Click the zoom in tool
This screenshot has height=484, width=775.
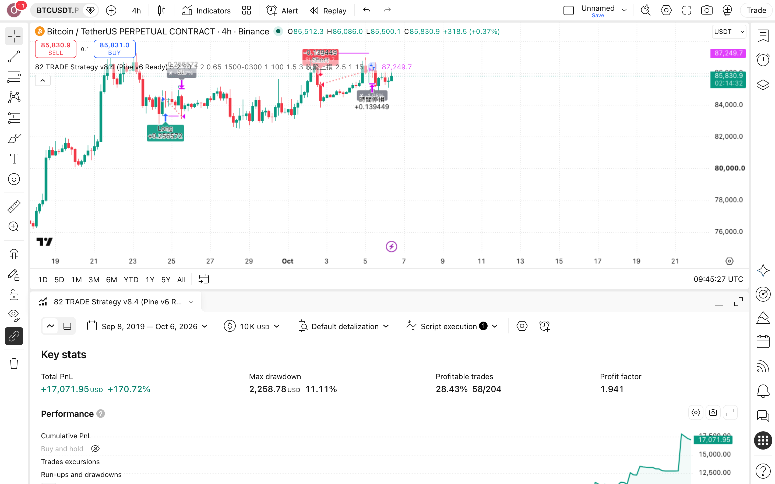(14, 227)
